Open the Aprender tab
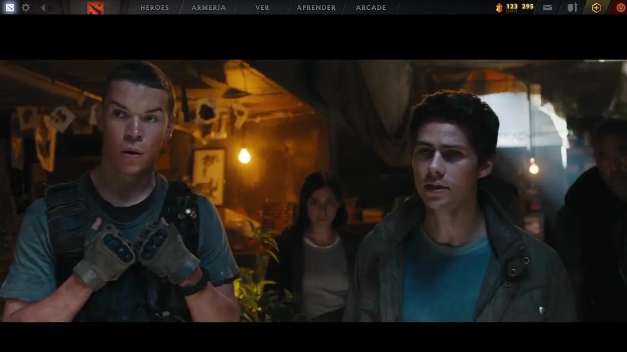Viewport: 627px width, 352px height. click(316, 7)
